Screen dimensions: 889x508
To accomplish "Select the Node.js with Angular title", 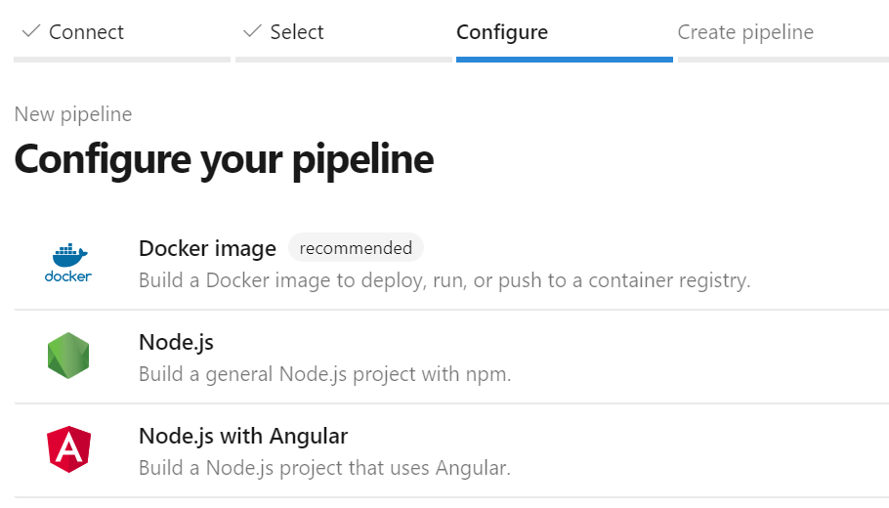I will tap(243, 436).
